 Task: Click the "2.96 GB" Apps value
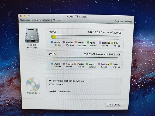(93, 45)
